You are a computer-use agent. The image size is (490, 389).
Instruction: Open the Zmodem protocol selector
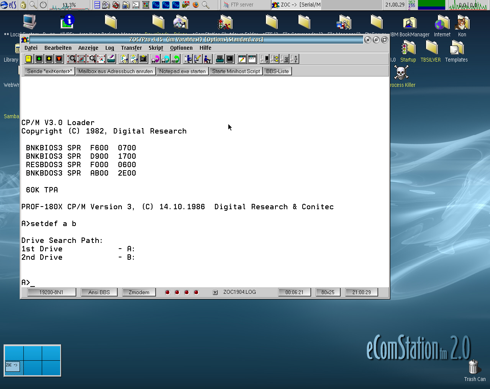pos(139,292)
